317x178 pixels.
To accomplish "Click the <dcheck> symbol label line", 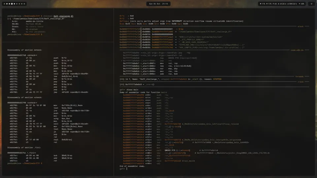I will [22, 55].
